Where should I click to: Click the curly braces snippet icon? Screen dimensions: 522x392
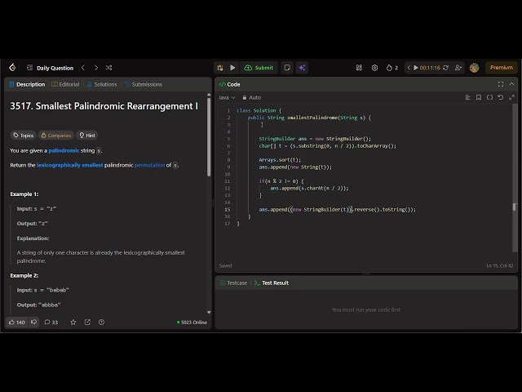pos(489,97)
